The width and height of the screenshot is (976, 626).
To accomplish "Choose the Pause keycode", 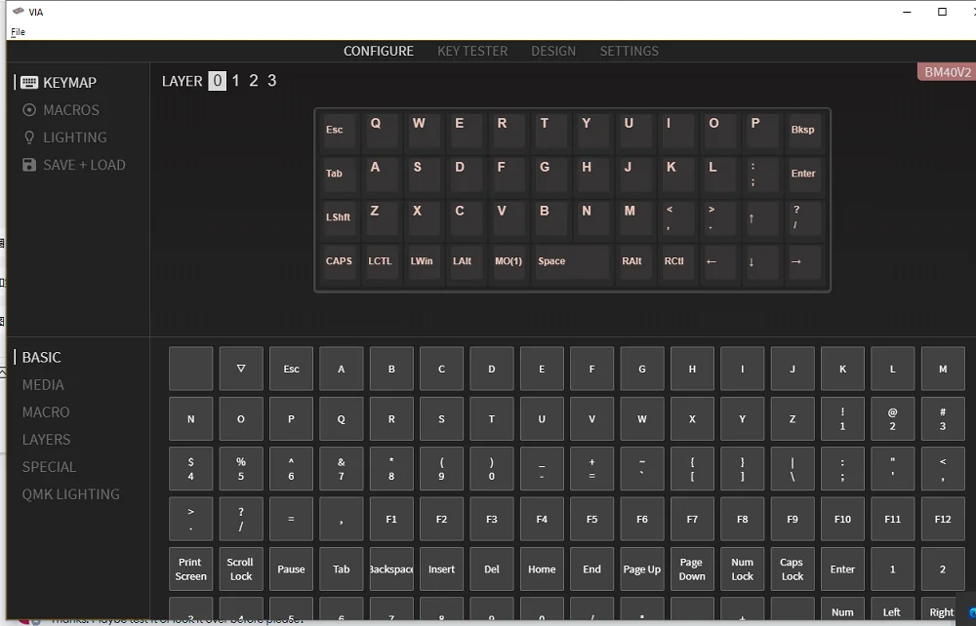I will (x=291, y=568).
